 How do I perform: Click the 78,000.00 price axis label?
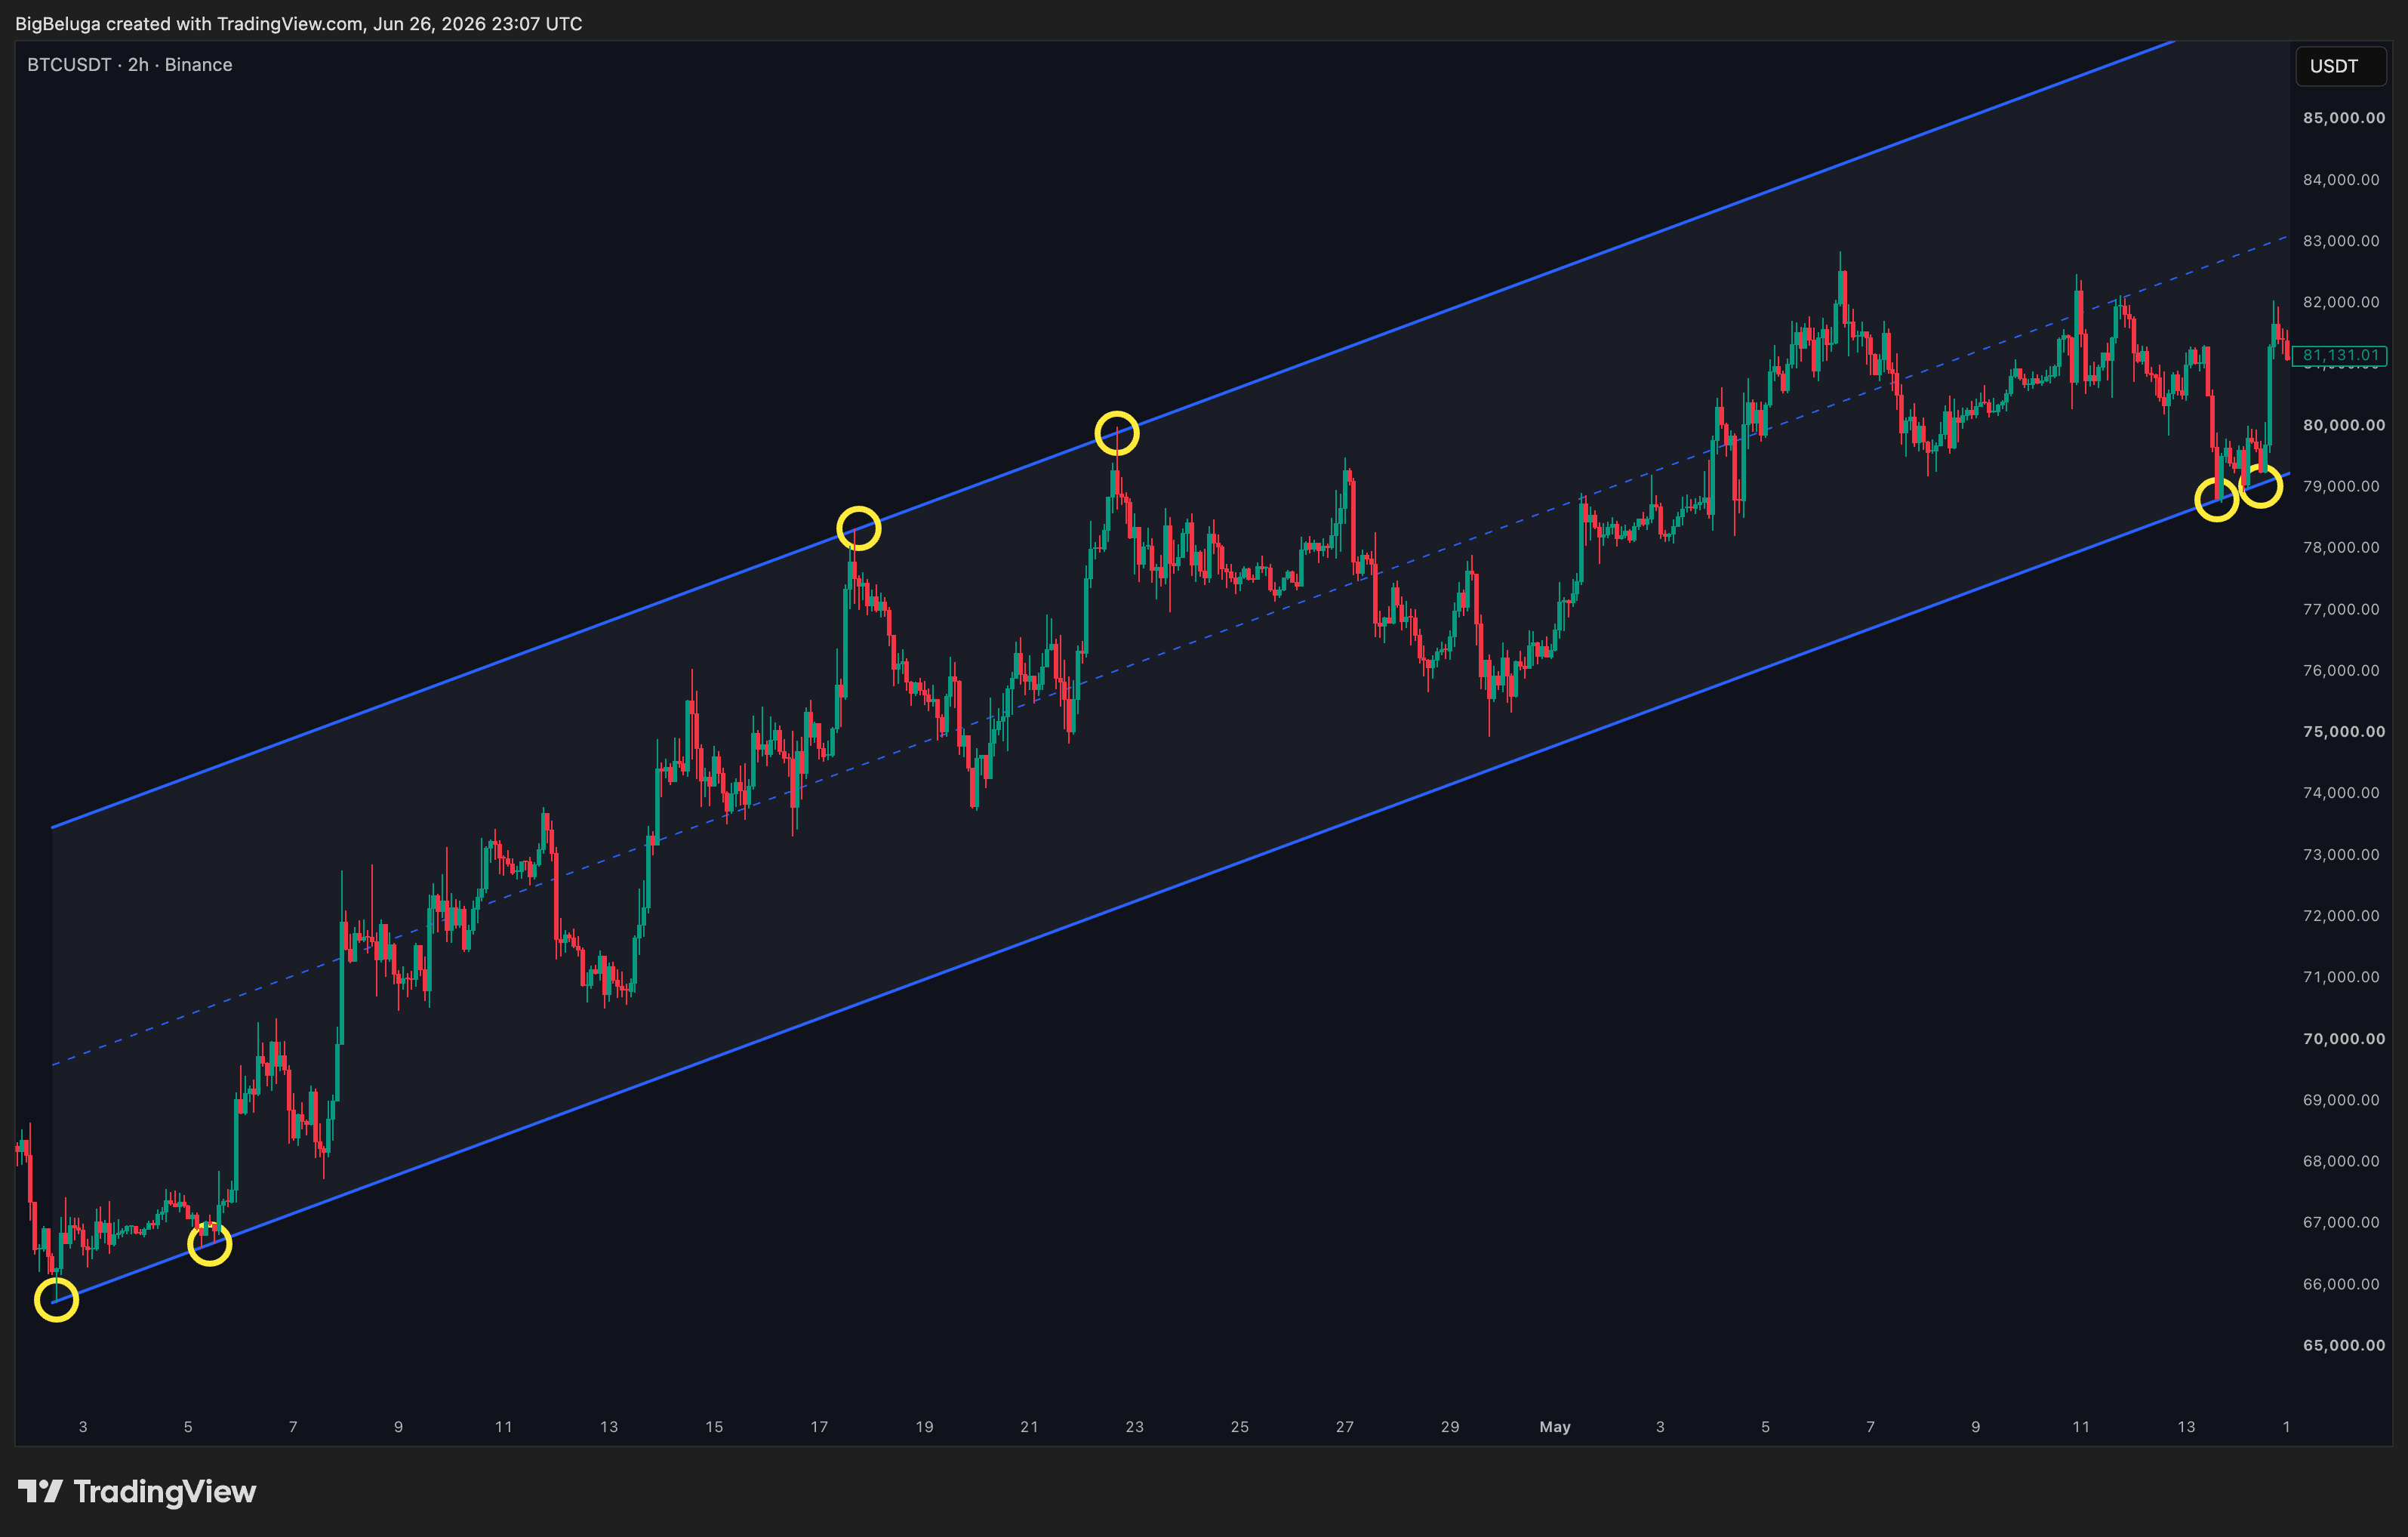(2341, 547)
